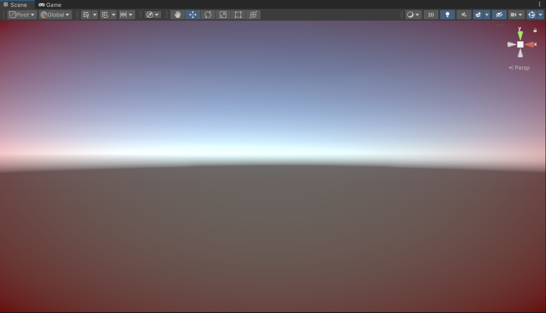The image size is (546, 313).
Task: Switch to the Game tab
Action: point(50,5)
